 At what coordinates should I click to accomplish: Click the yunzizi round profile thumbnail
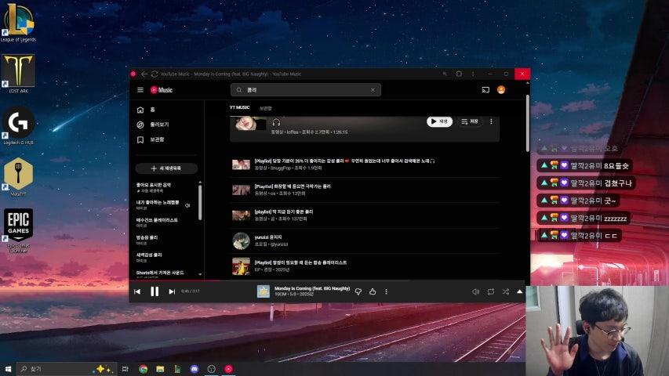coord(241,240)
